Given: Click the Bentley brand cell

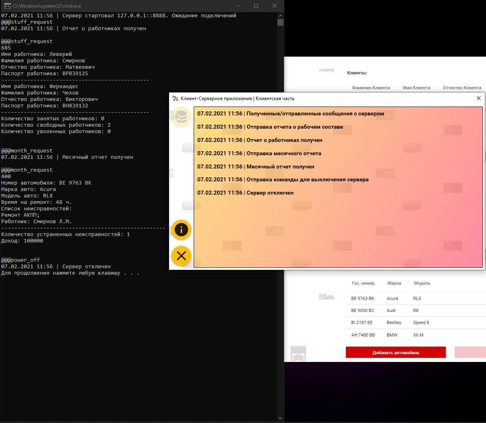Looking at the screenshot, I should [394, 322].
